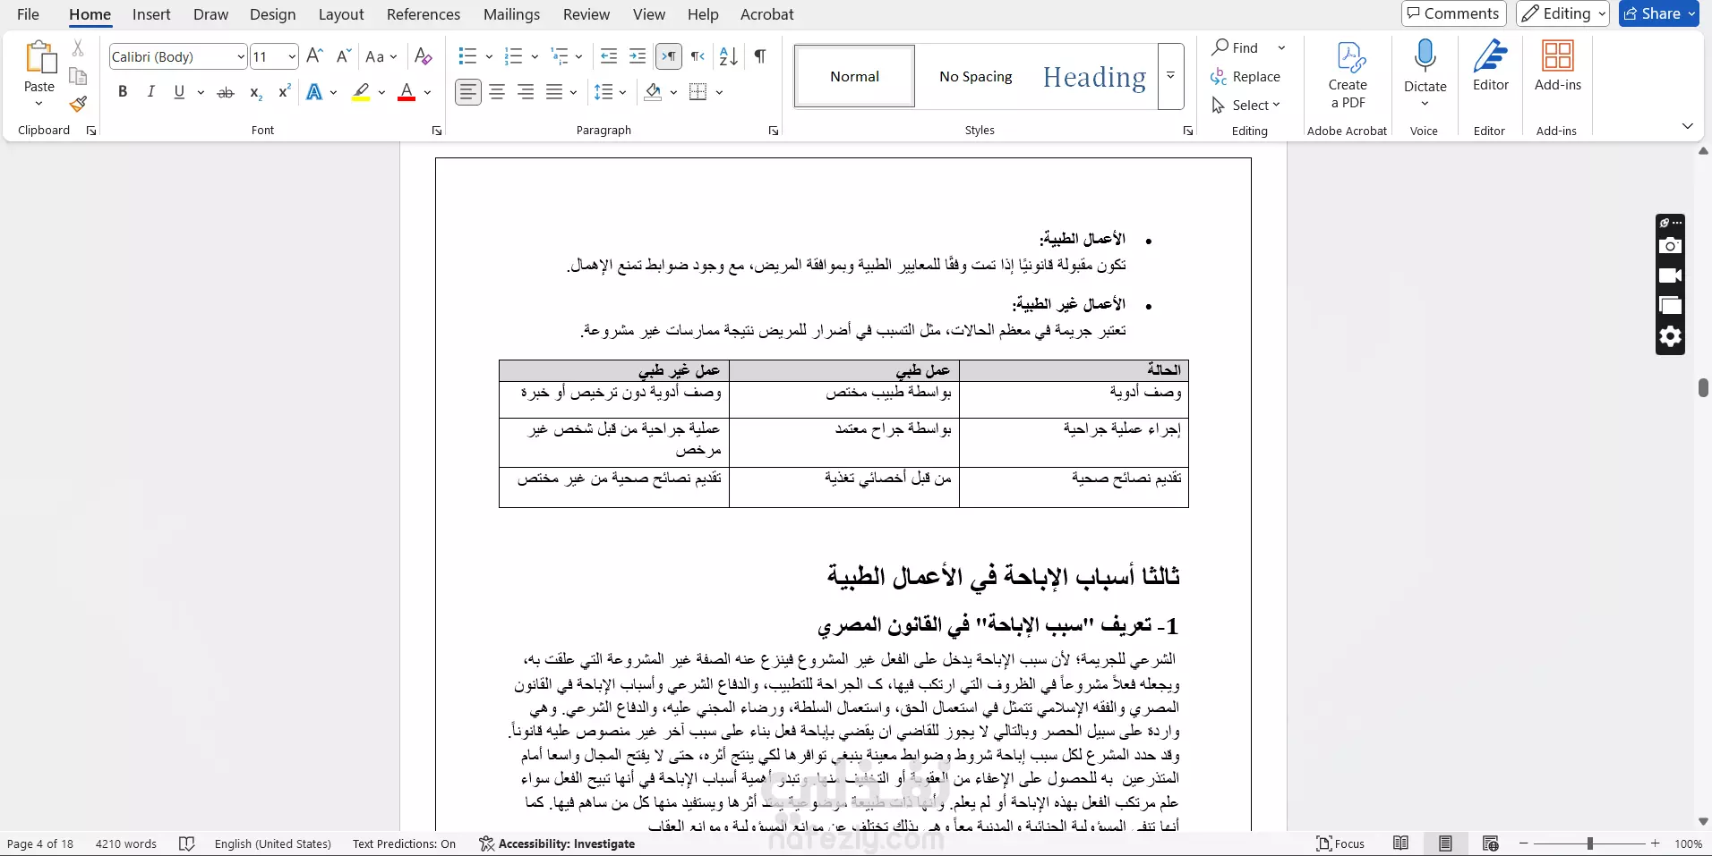This screenshot has width=1712, height=856.
Task: Adjust the zoom slider
Action: pyautogui.click(x=1590, y=843)
